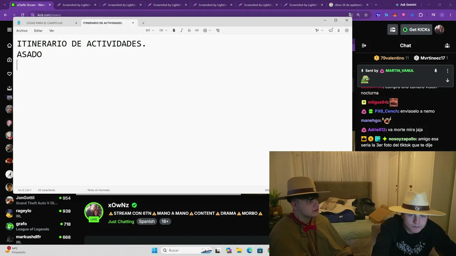456x256 pixels.
Task: Click the miigue94 username in chat
Action: click(x=377, y=102)
